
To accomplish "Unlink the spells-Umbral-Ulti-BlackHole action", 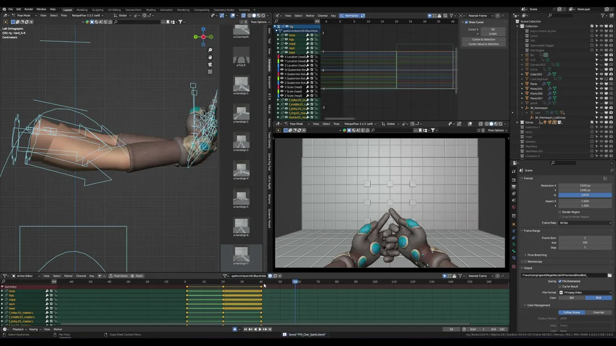I will tap(280, 276).
